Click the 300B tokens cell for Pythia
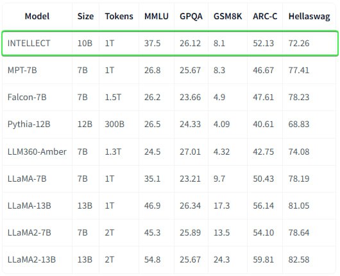The width and height of the screenshot is (340, 276). click(114, 124)
